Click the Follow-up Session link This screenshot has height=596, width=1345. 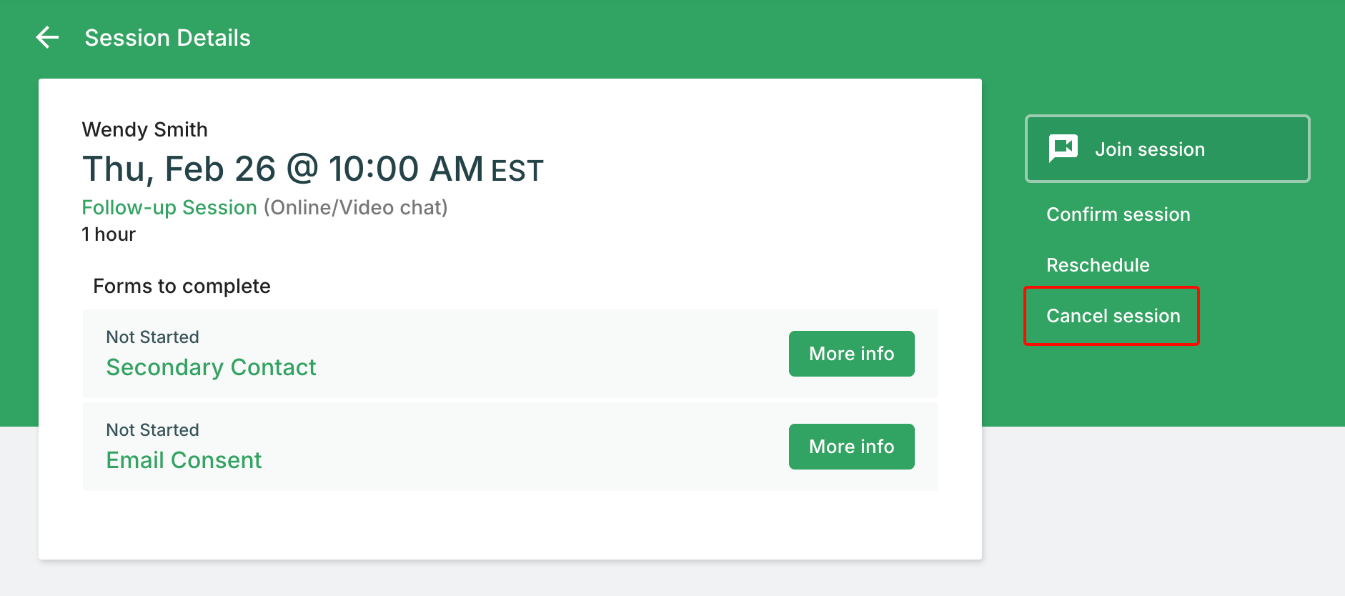169,207
